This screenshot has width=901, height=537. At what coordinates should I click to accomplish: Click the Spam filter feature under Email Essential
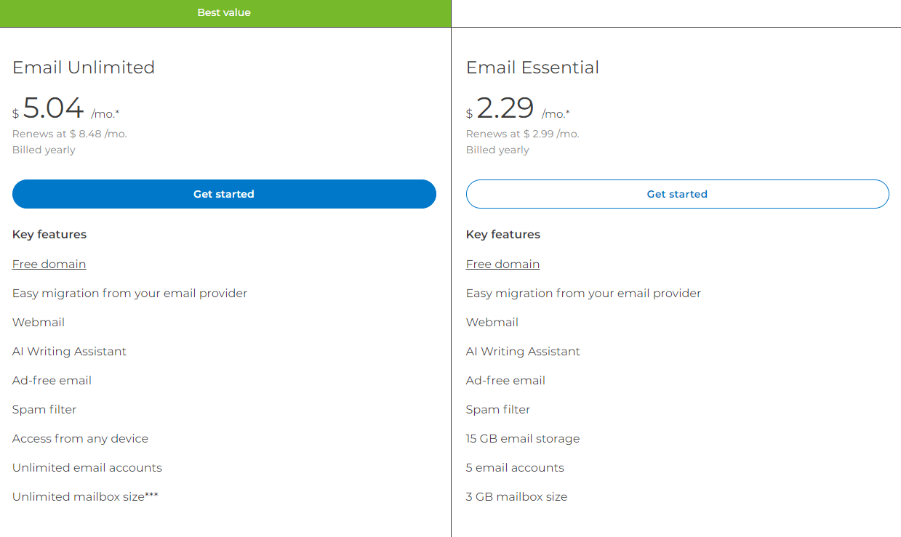click(498, 409)
